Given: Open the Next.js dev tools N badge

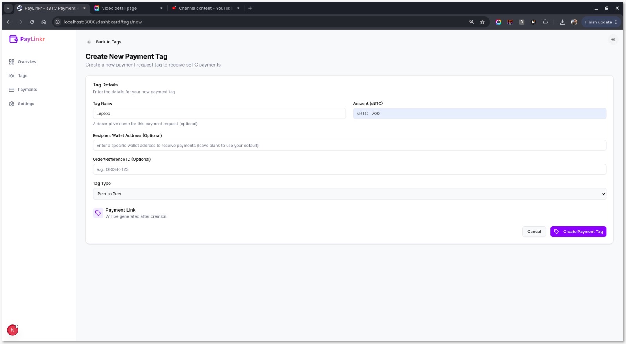Looking at the screenshot, I should click(x=13, y=330).
